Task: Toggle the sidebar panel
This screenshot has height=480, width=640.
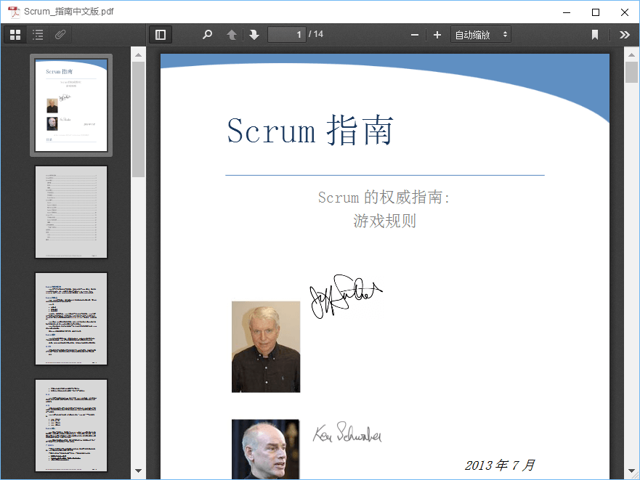Action: click(x=161, y=35)
